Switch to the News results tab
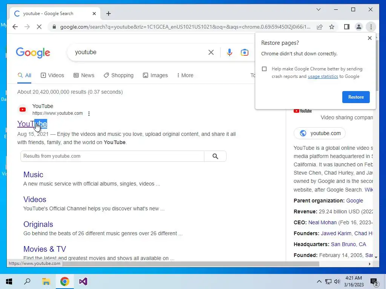The height and width of the screenshot is (289, 386). 84,75
